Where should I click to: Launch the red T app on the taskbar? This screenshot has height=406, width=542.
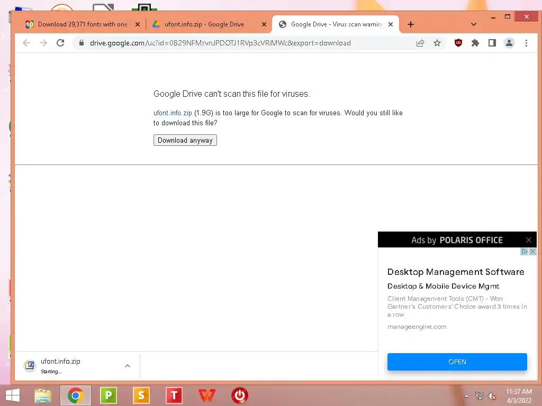(x=174, y=395)
